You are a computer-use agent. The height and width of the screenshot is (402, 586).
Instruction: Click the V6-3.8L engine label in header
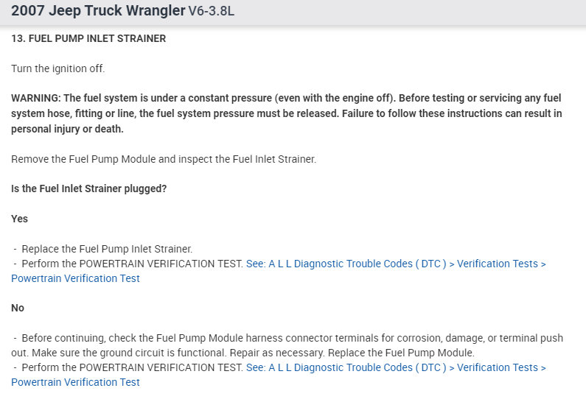212,12
